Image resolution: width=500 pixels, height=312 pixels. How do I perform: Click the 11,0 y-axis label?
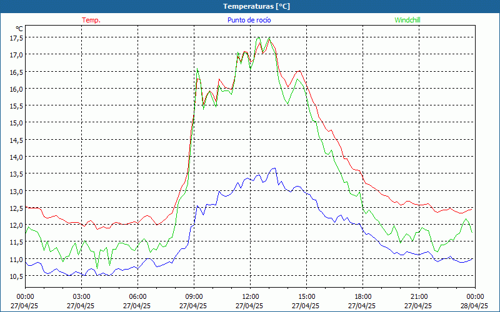[x=16, y=259]
